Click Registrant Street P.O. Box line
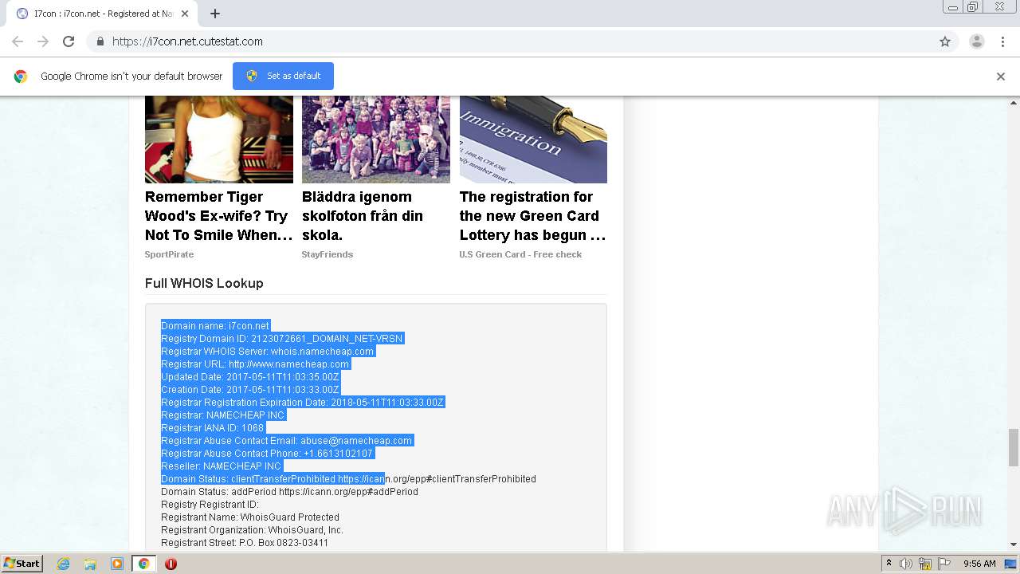This screenshot has height=574, width=1020. [245, 542]
